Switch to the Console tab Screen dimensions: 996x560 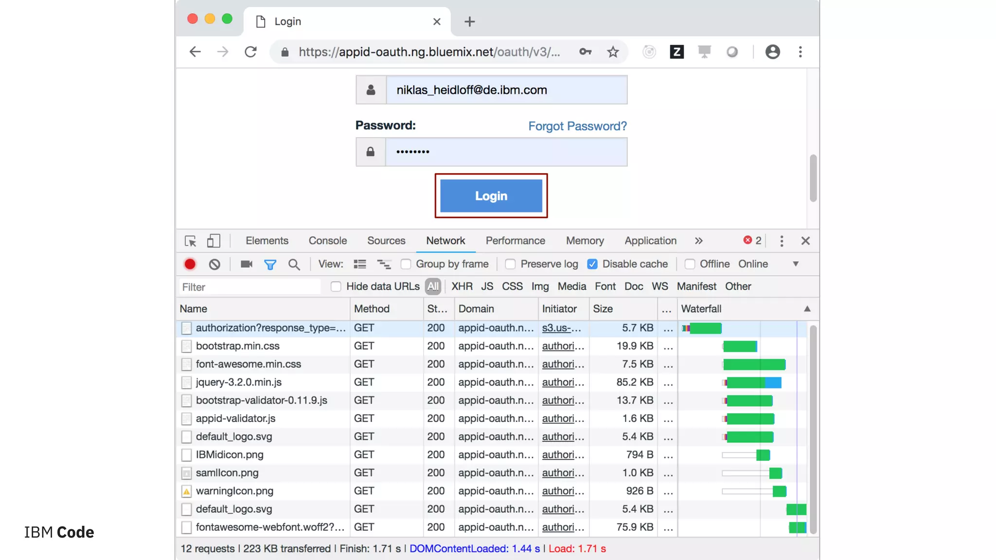click(327, 241)
